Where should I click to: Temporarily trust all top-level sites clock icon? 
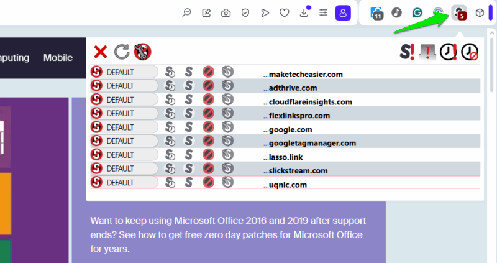[449, 52]
